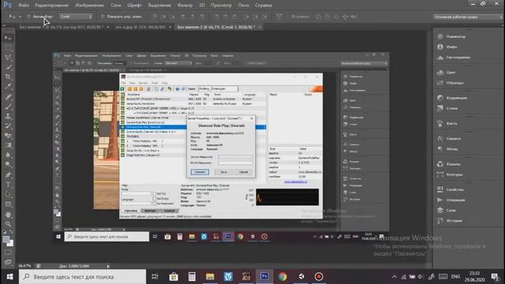505x284 pixels.
Task: Open Google Chrome from the taskbar
Action: point(282,277)
